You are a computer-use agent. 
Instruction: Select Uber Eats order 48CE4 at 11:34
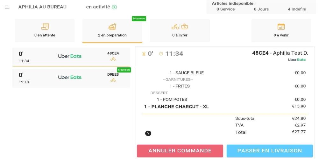click(x=71, y=57)
